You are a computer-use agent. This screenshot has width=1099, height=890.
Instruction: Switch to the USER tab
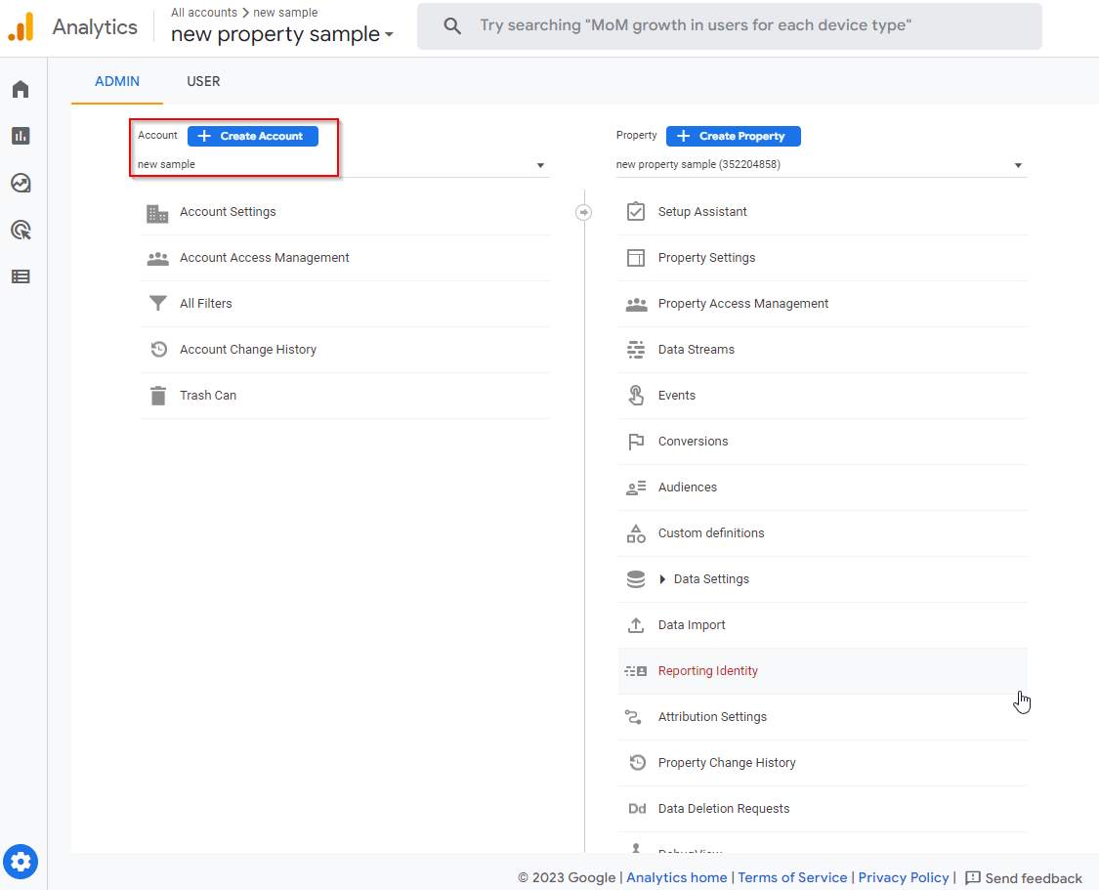[203, 81]
